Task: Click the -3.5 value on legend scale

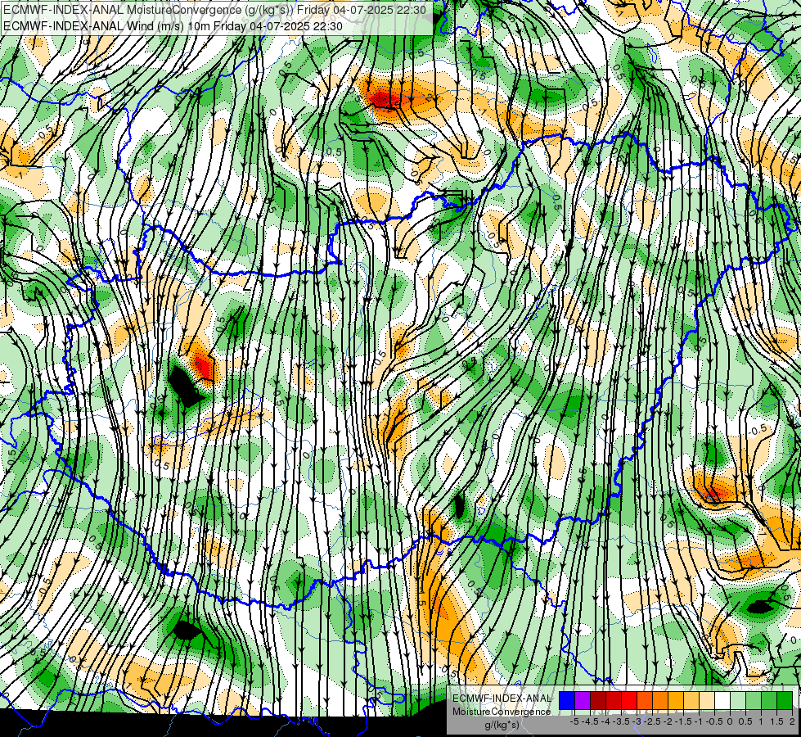Action: click(621, 721)
